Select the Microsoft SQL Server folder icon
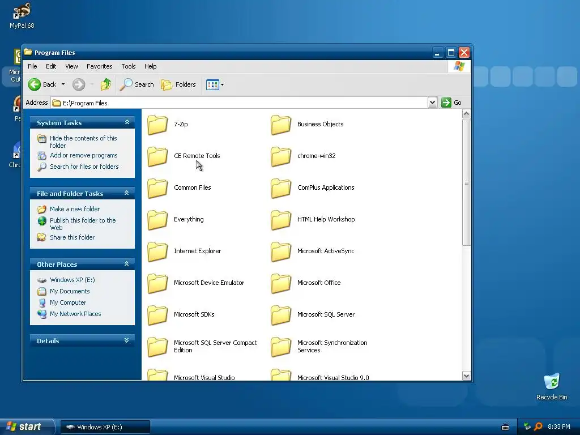The width and height of the screenshot is (580, 435). pos(281,315)
